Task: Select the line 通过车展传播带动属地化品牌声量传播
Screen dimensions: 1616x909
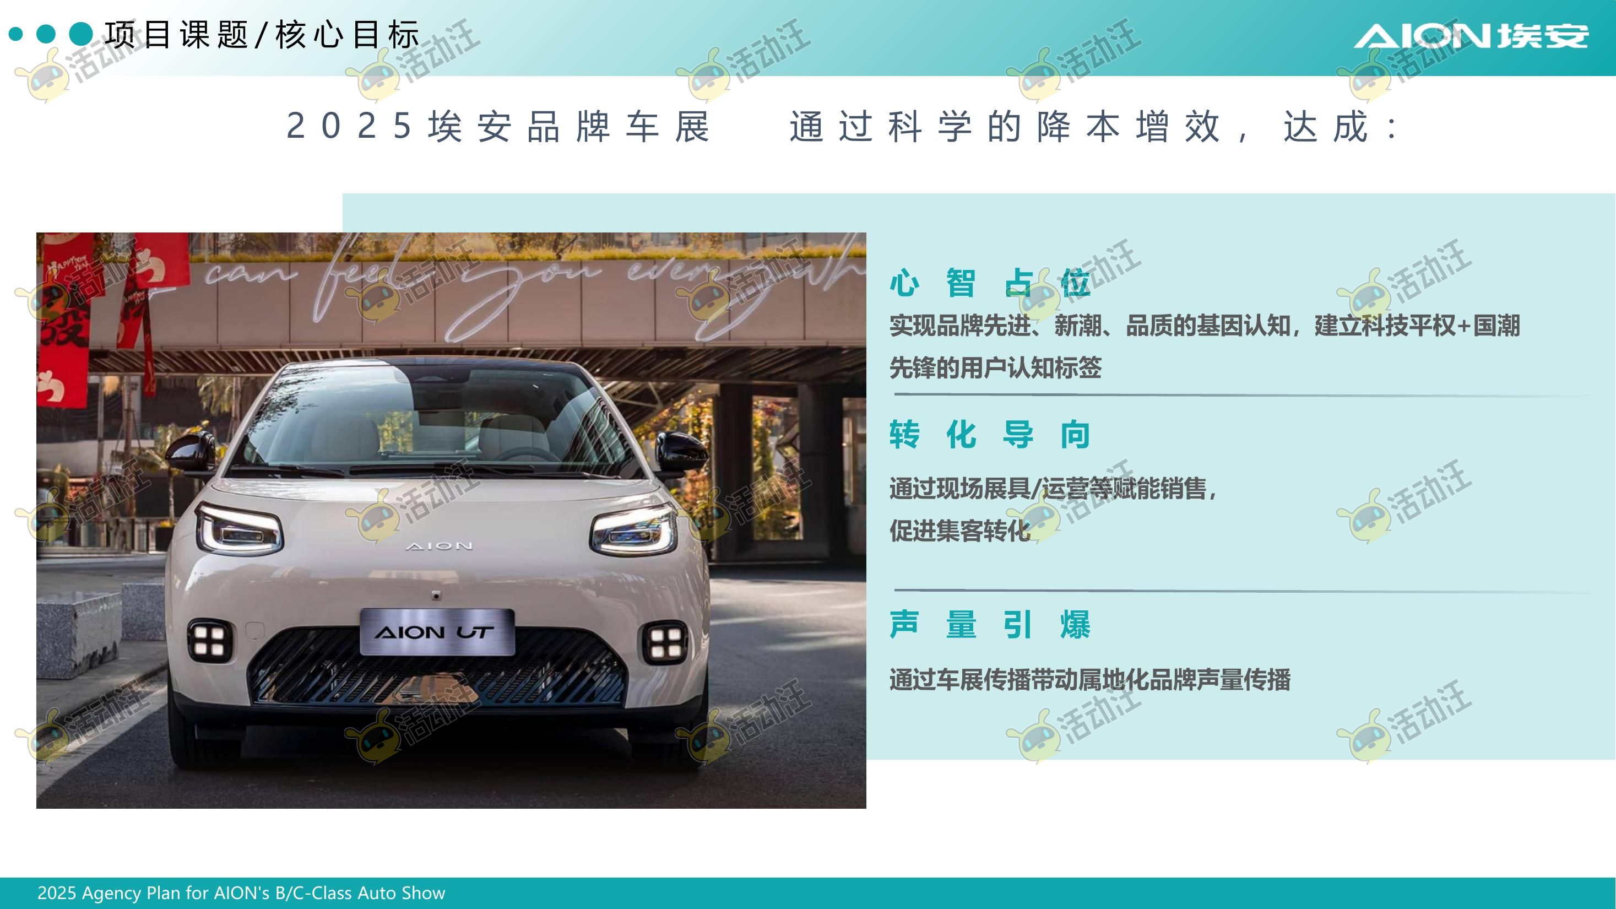Action: coord(1089,680)
